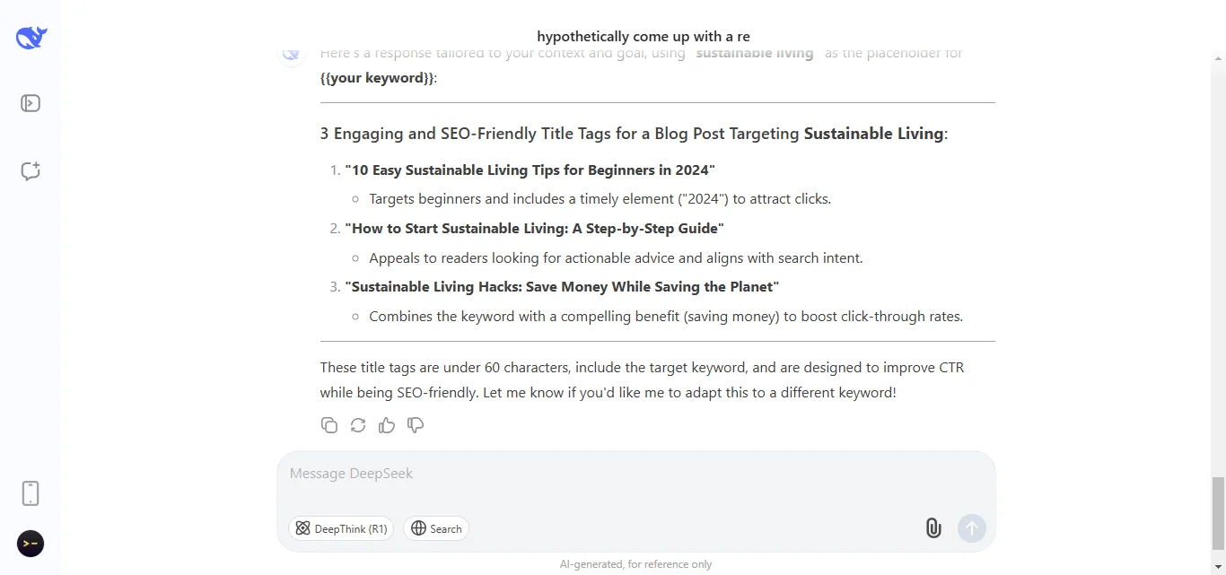Viewport: 1226px width, 575px height.
Task: Open the mobile app phone icon
Action: pos(31,493)
